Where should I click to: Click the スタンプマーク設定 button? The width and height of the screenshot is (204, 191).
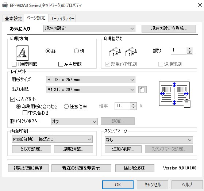point(169,149)
